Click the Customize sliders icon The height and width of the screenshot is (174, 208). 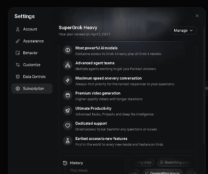tap(18, 65)
